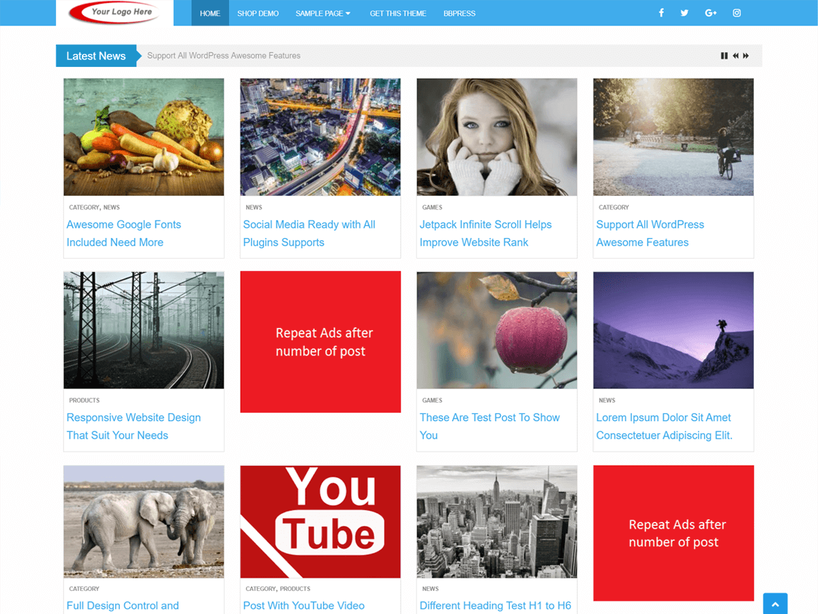Open the Google Plus social icon
The height and width of the screenshot is (614, 818).
point(711,13)
